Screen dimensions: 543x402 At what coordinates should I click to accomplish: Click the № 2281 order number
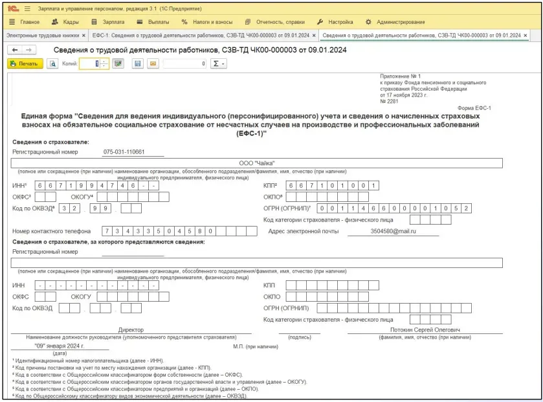pos(389,102)
